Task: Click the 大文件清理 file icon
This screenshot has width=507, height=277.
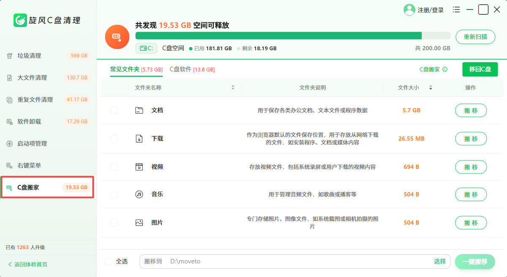Action: tap(9, 78)
